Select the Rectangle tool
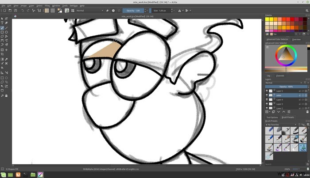310x178 pixels. click(x=2, y=32)
